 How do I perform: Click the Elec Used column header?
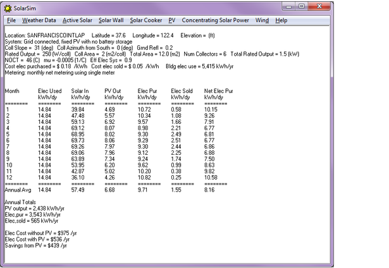click(x=49, y=91)
